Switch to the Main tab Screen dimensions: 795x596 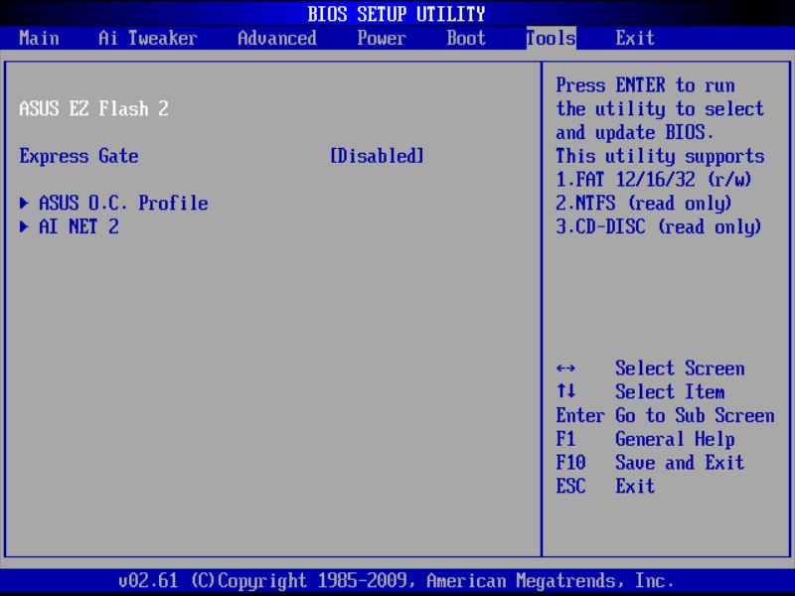pos(39,38)
